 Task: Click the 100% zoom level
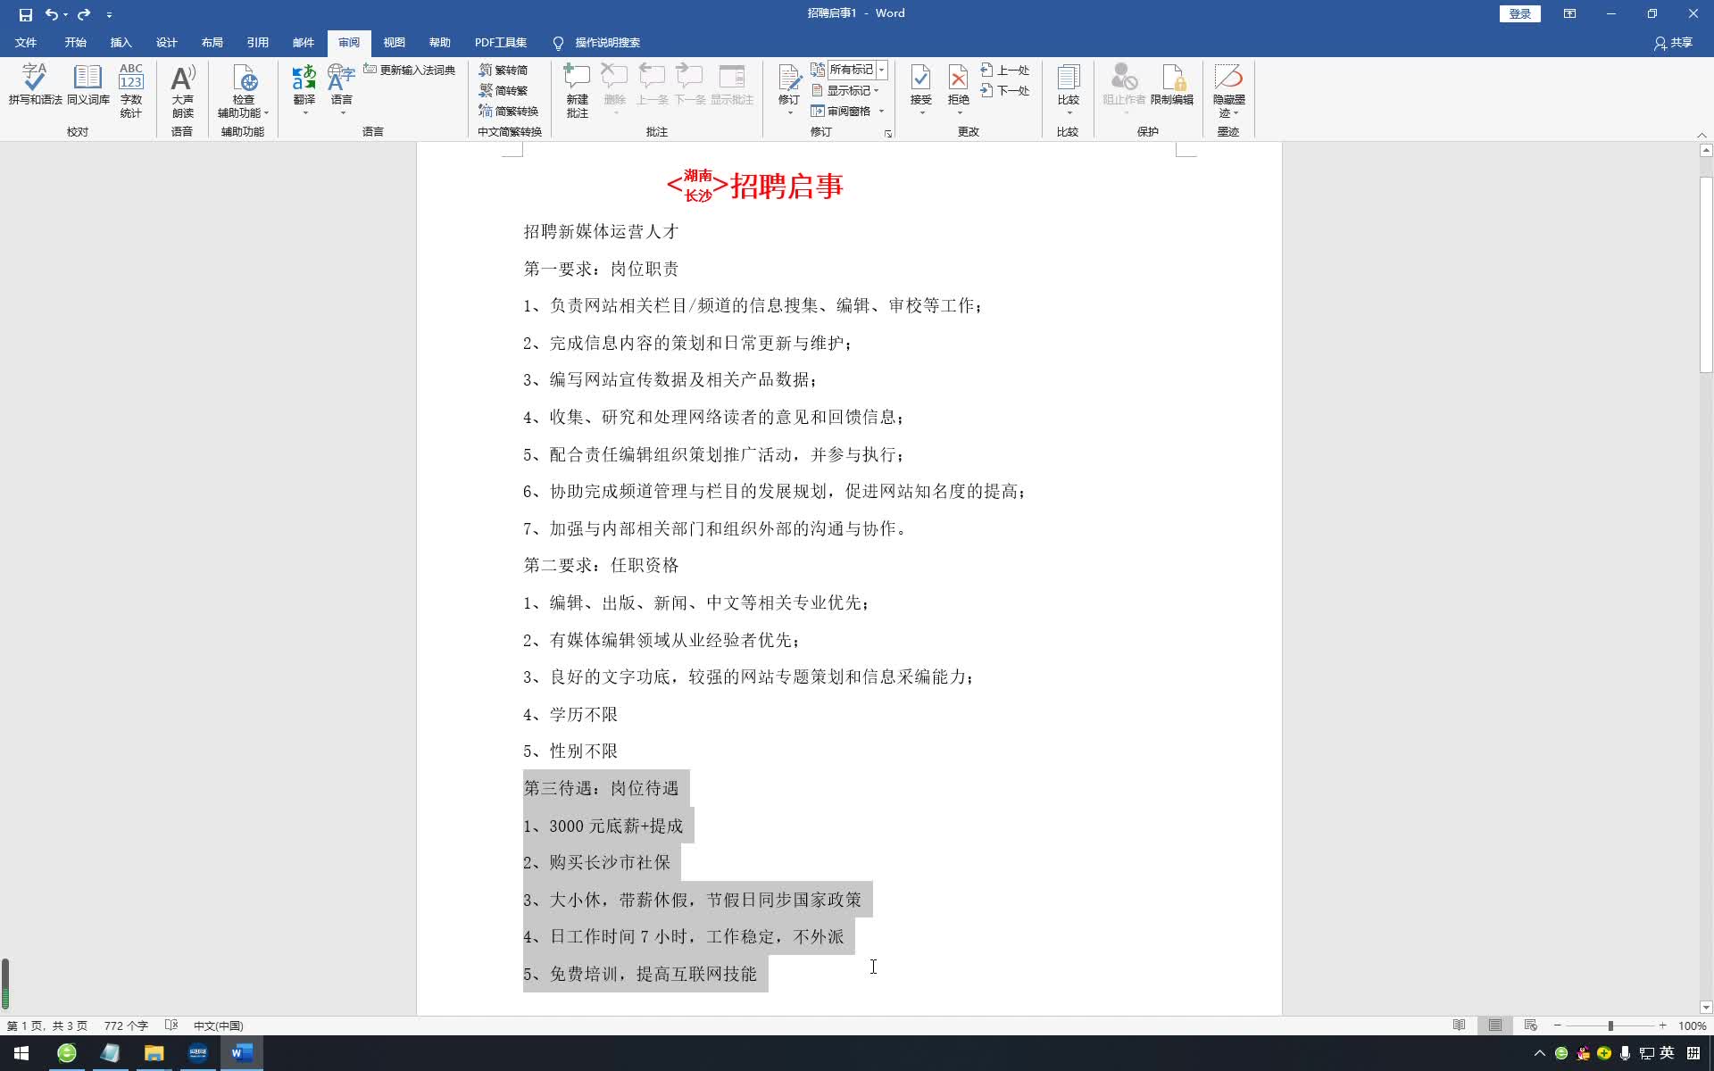(1692, 1025)
